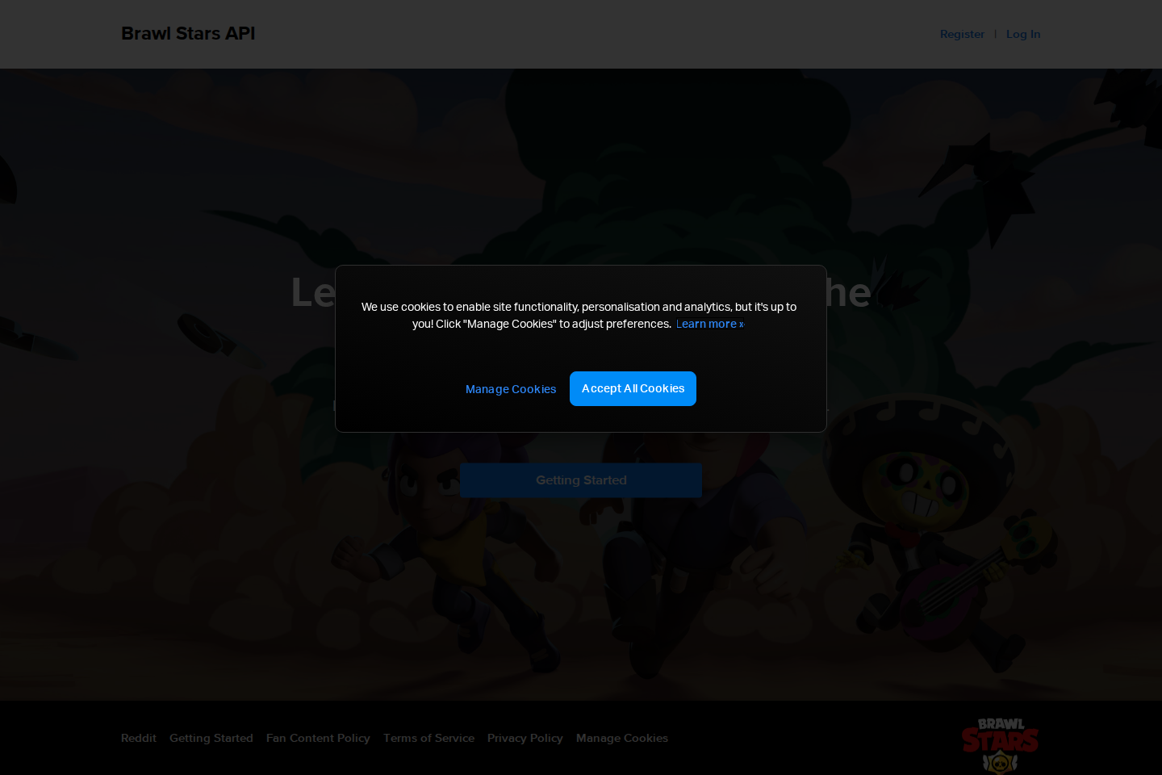
Task: Open the Reddit footer link
Action: click(x=138, y=738)
